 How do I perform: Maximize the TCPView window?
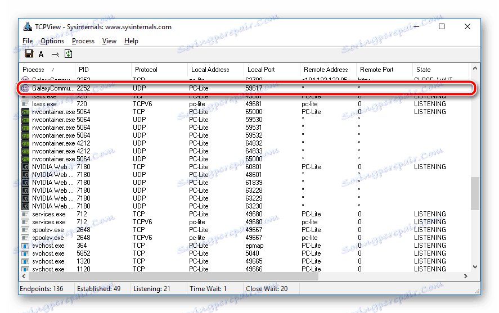(442, 27)
